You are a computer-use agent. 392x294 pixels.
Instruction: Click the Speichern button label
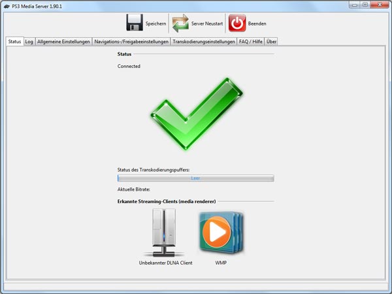click(155, 24)
